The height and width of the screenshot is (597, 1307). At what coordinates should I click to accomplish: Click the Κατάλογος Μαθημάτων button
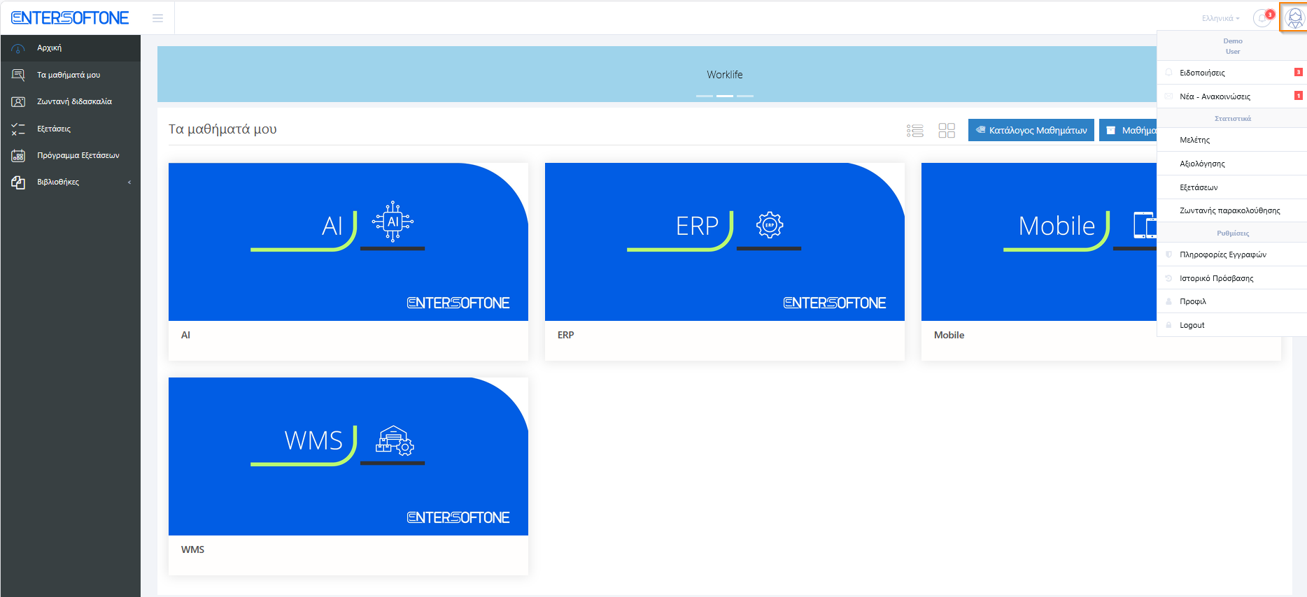[1031, 130]
